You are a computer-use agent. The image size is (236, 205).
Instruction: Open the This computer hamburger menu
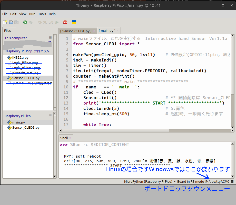(x=51, y=37)
